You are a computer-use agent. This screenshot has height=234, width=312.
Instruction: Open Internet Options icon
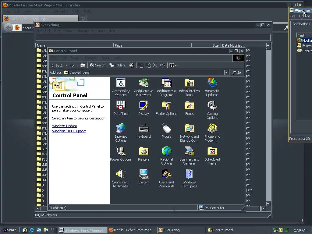point(121,133)
